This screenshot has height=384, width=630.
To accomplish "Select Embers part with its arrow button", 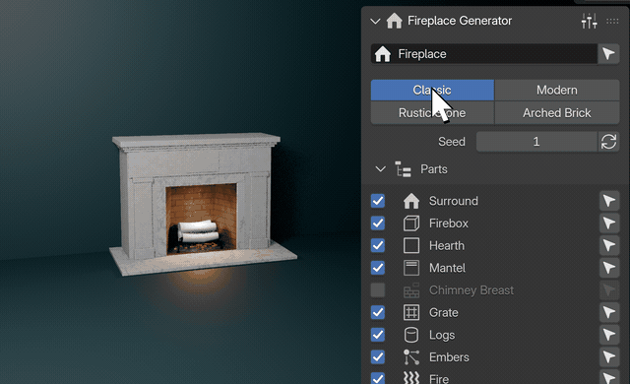I will pos(609,357).
